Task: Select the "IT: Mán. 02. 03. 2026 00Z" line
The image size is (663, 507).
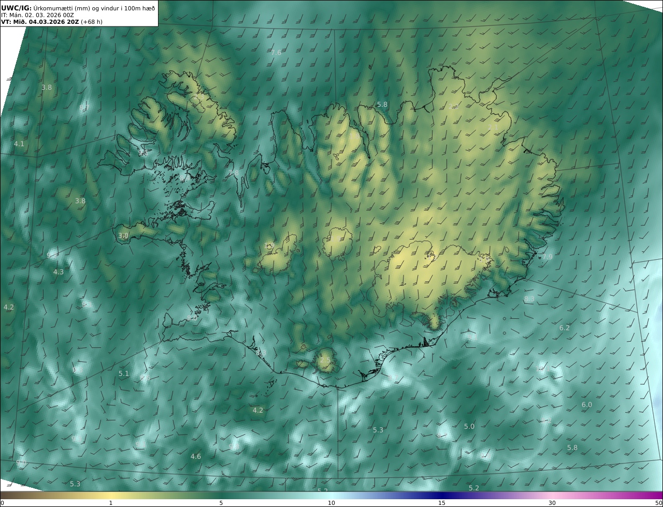Action: coord(37,15)
